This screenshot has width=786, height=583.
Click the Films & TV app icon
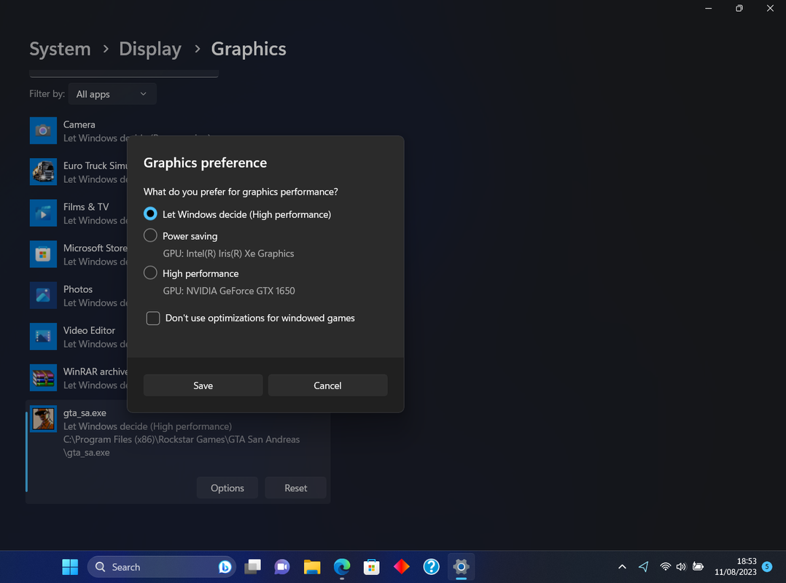(x=43, y=213)
